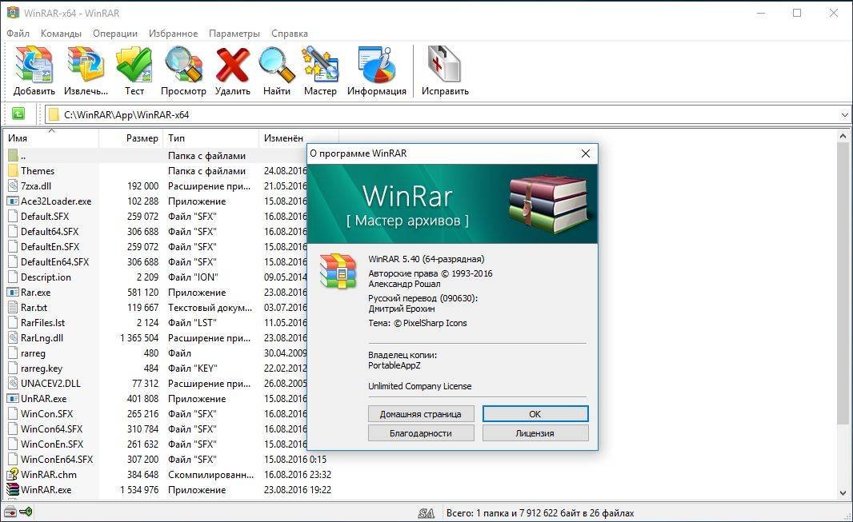The width and height of the screenshot is (853, 522).
Task: Select the parent folder ".." row
Action: (157, 156)
